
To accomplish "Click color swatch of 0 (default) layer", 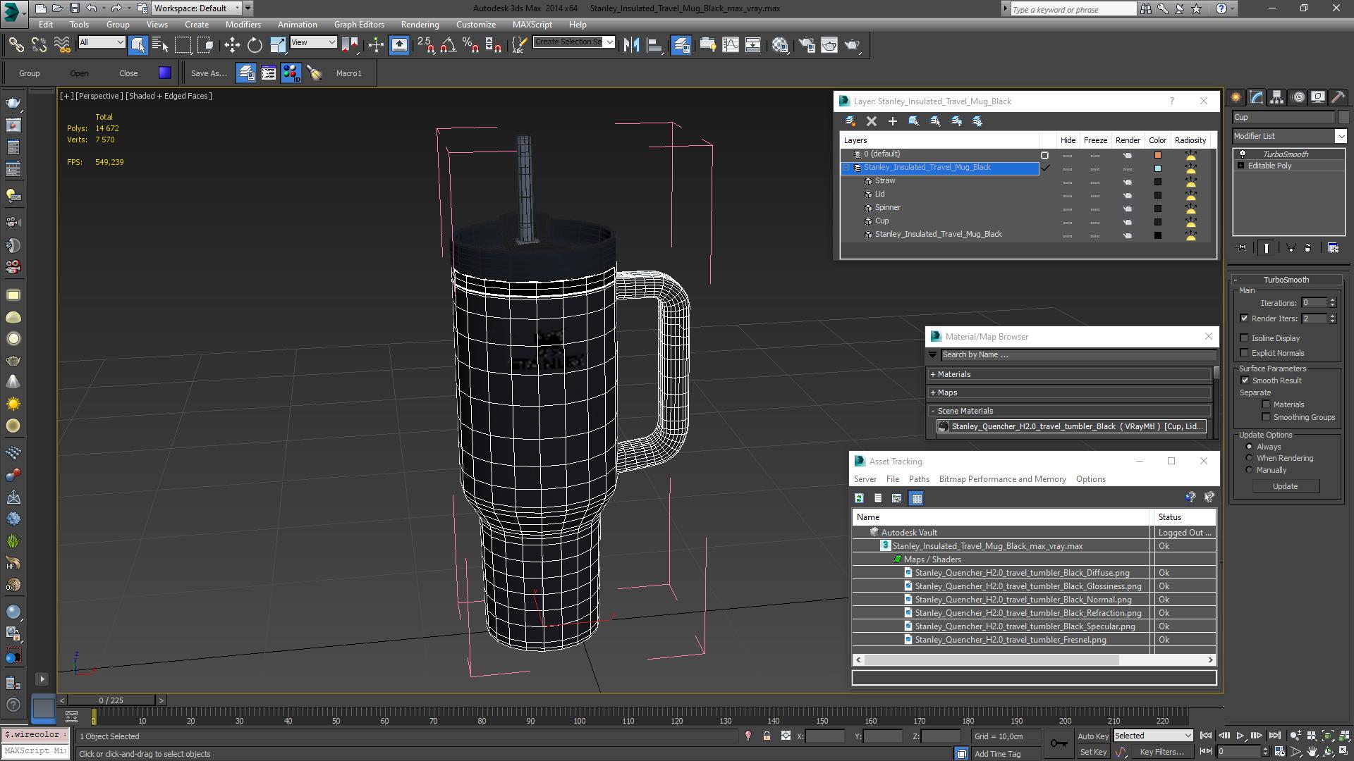I will (1157, 154).
